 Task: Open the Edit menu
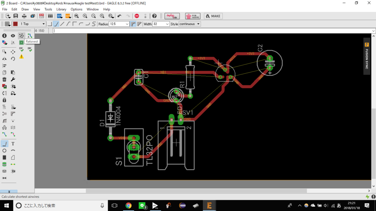tap(14, 9)
